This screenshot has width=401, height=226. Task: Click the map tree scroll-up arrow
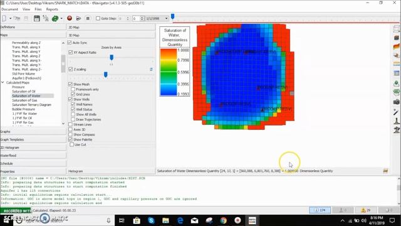click(63, 43)
